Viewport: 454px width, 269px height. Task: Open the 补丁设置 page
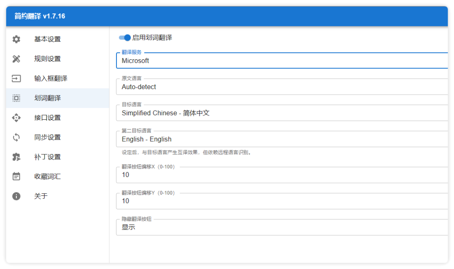(x=58, y=157)
